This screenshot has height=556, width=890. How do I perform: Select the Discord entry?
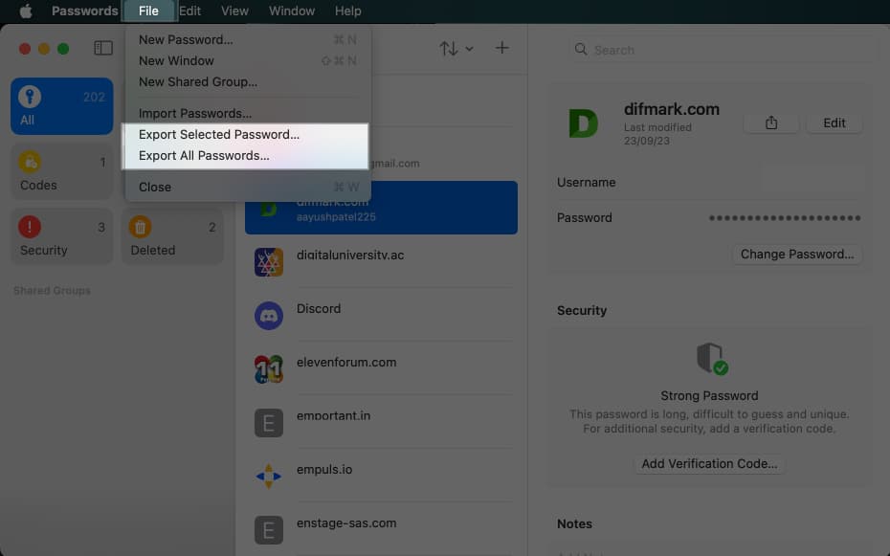point(381,315)
